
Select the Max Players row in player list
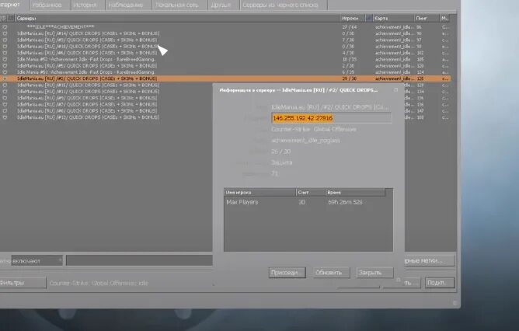(305, 202)
